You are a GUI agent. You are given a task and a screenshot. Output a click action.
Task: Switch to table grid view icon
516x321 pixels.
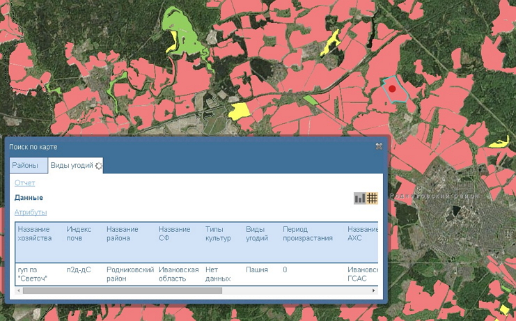372,198
